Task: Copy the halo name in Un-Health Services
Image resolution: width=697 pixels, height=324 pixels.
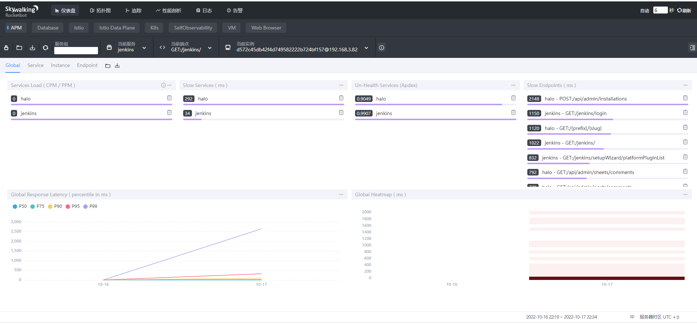Action: tap(513, 98)
